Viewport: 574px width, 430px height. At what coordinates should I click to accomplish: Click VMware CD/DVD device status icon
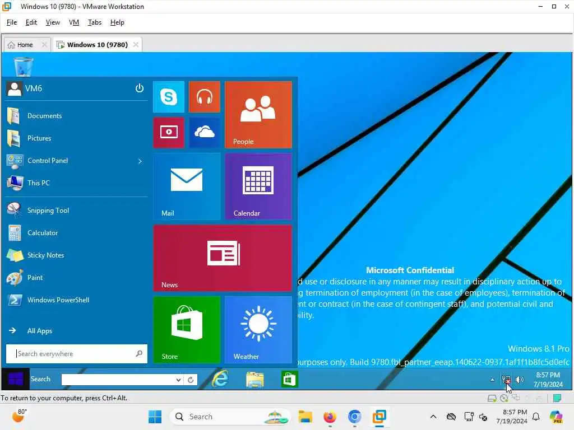(x=504, y=398)
